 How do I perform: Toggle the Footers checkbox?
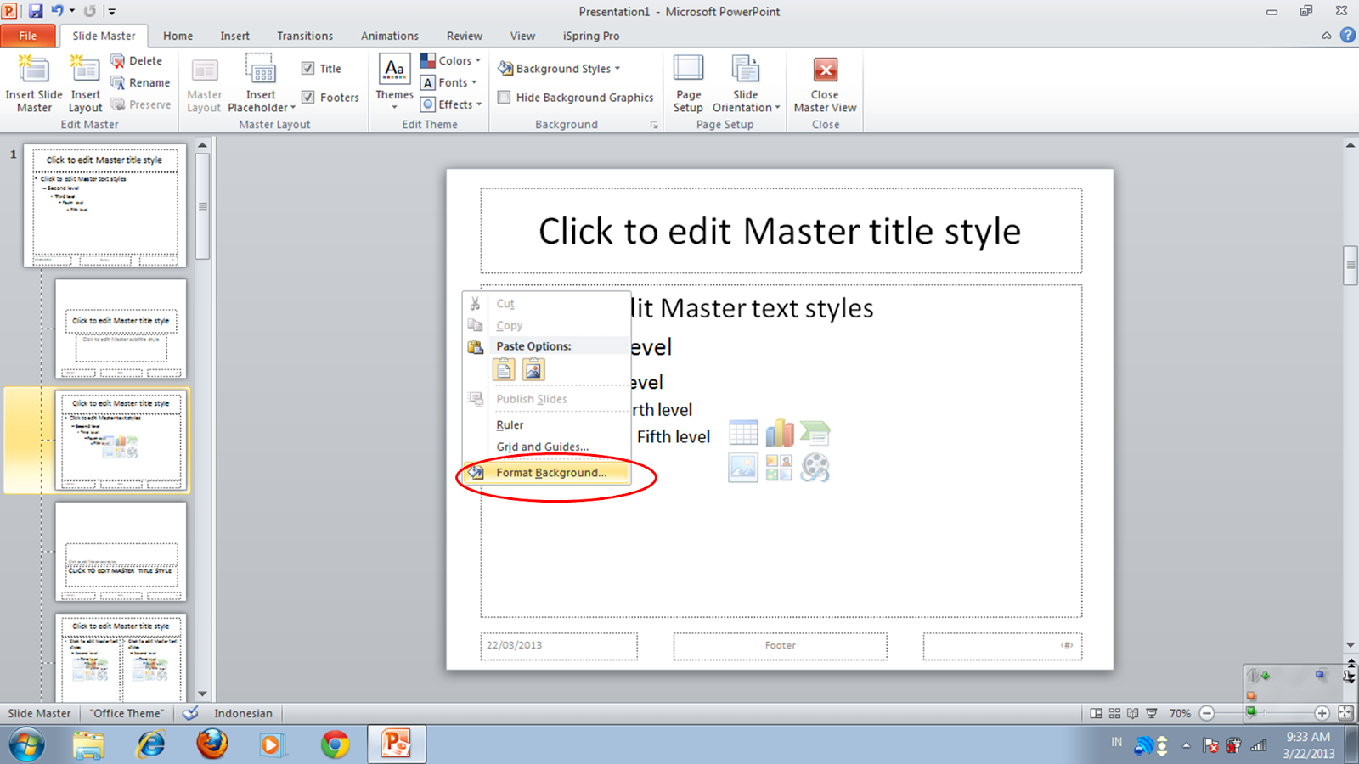pyautogui.click(x=308, y=97)
